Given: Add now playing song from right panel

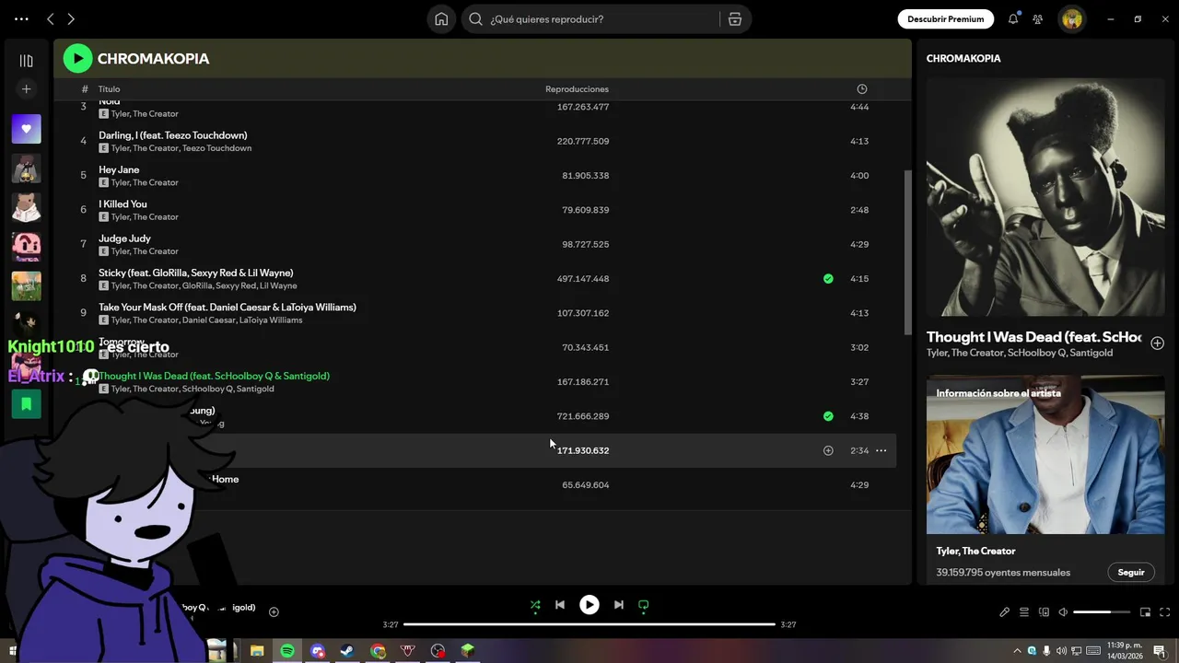Looking at the screenshot, I should point(1157,343).
